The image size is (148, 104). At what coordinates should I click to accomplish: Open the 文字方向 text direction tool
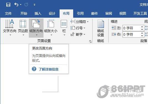(x=9, y=28)
